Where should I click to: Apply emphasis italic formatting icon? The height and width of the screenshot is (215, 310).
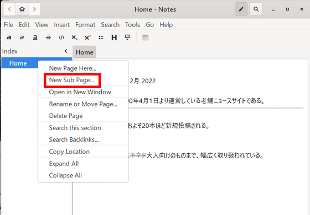(x=22, y=37)
